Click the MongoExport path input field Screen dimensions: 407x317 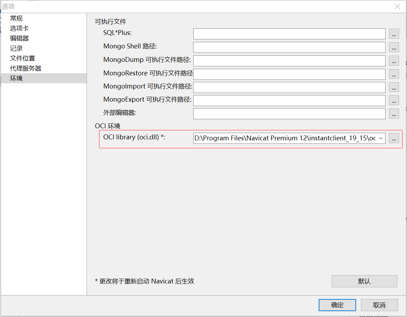289,101
